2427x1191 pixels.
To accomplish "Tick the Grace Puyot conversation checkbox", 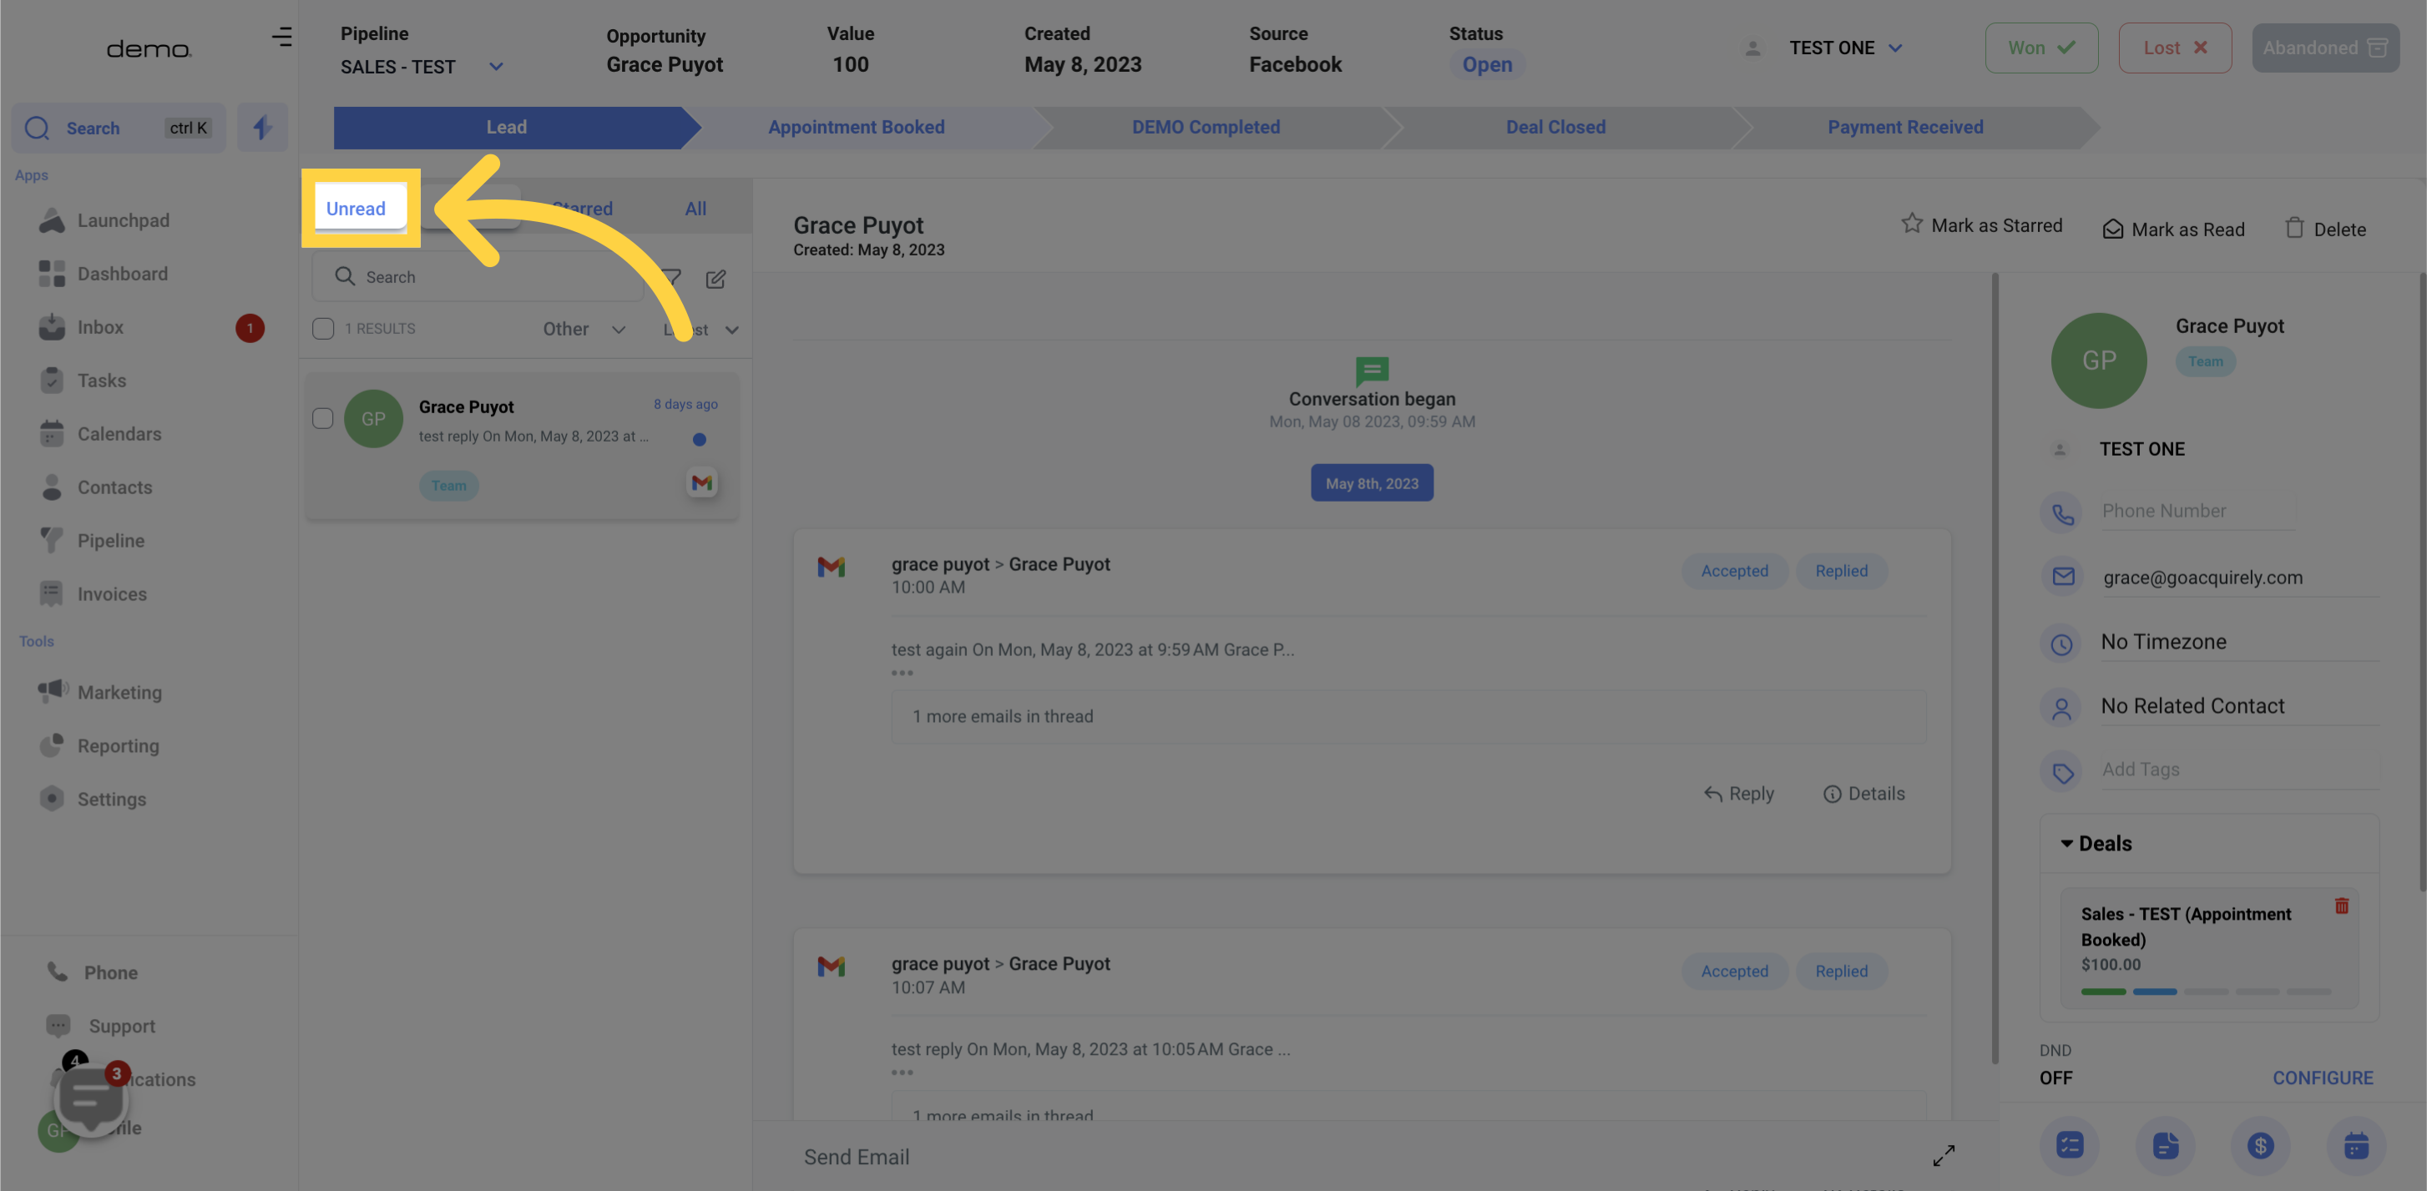I will (x=323, y=418).
